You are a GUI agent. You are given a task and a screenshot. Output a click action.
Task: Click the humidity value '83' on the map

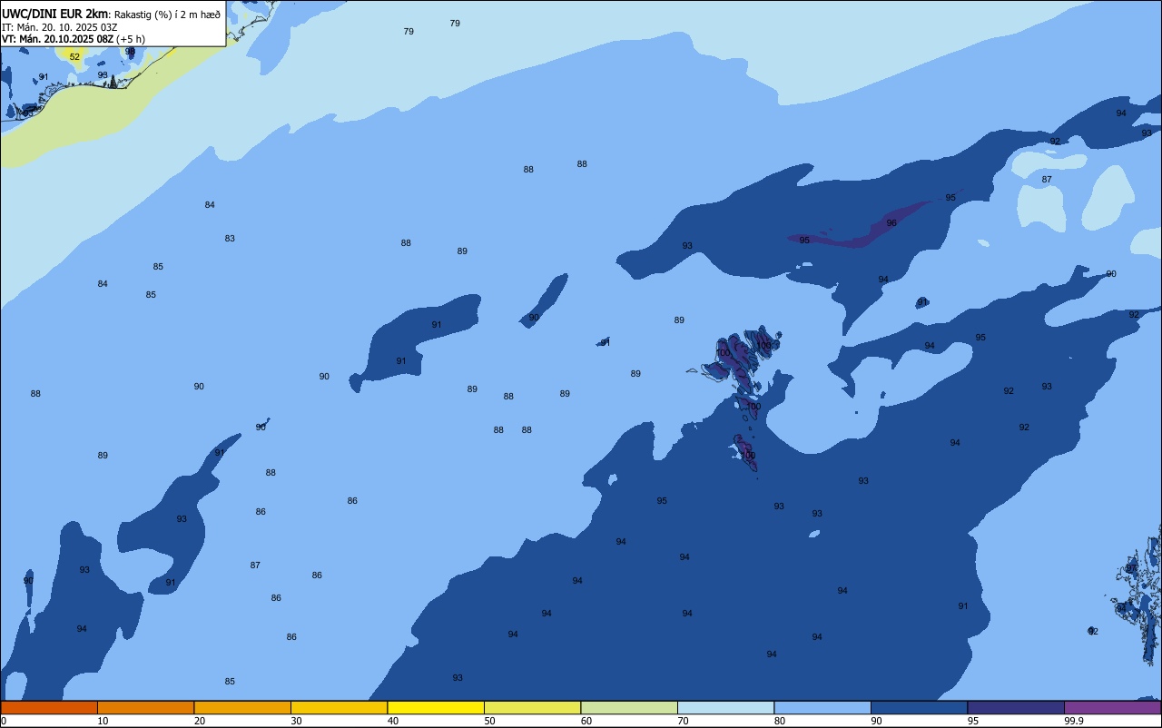[x=230, y=239]
